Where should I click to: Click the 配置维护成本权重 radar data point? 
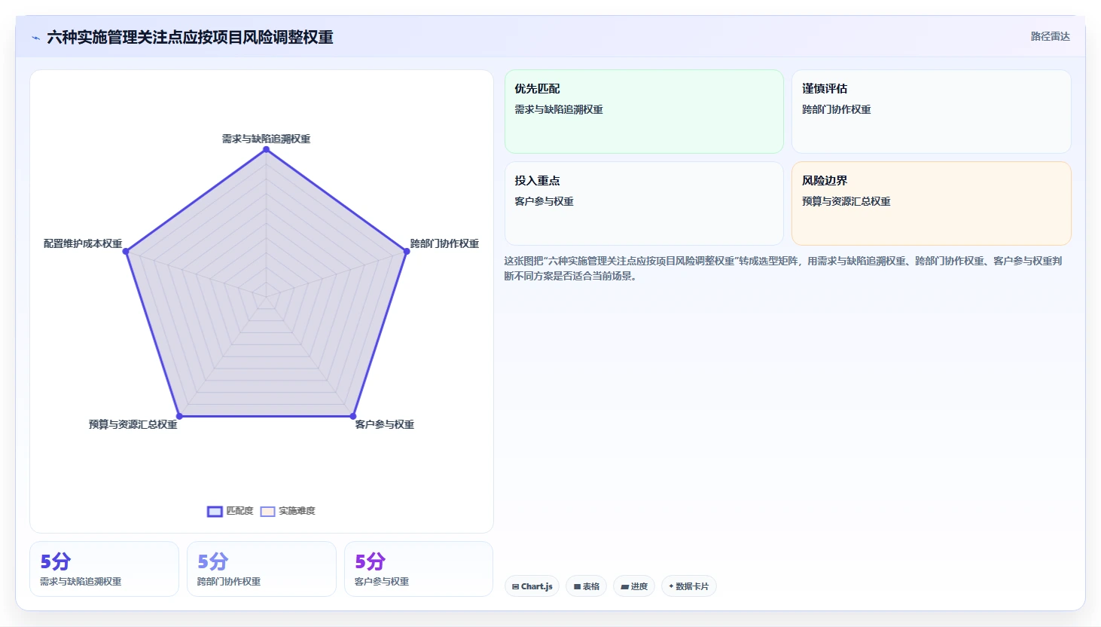point(127,252)
